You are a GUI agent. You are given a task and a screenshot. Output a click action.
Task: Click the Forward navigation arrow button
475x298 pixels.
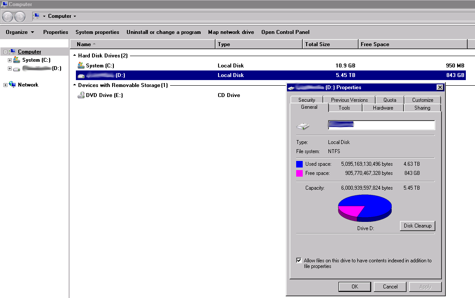(20, 17)
